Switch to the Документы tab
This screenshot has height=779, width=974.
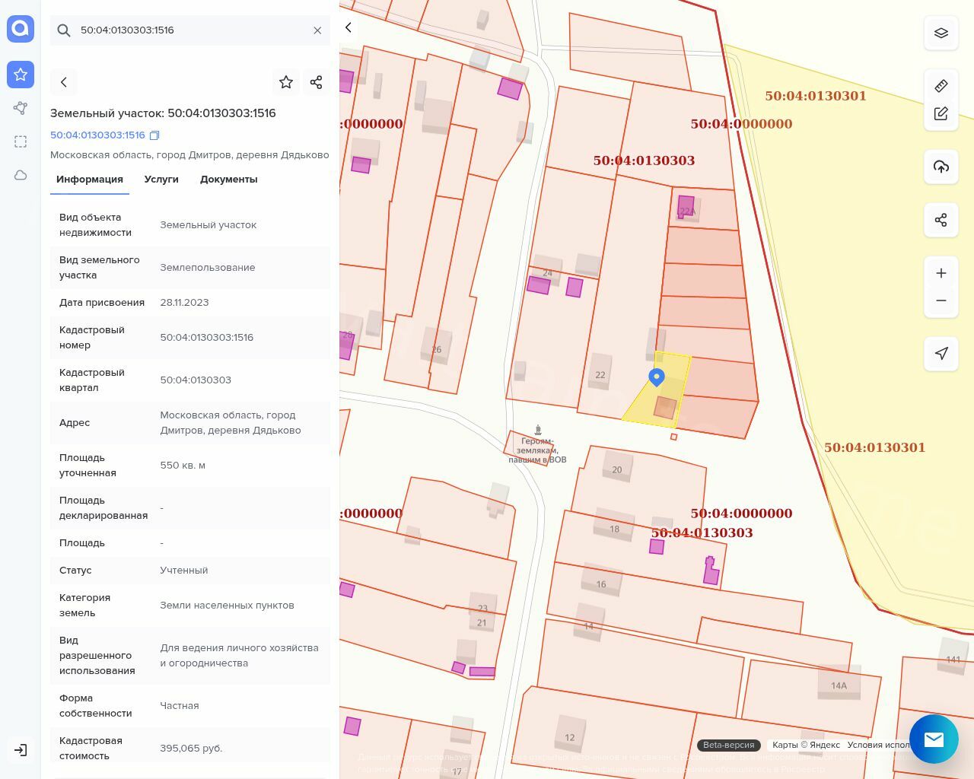click(x=228, y=180)
